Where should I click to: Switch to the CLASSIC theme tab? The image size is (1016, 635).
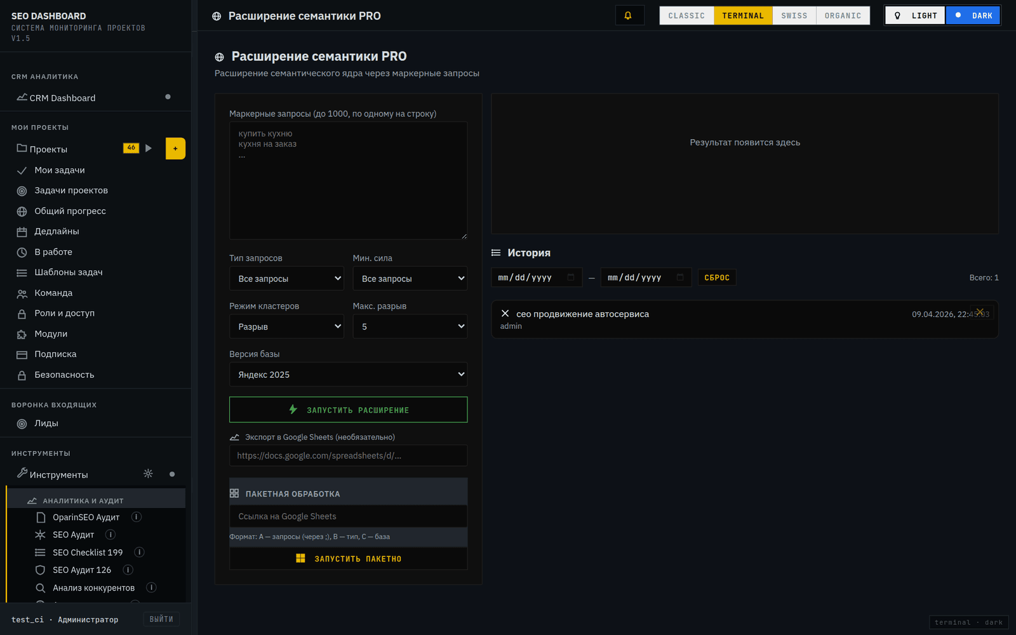click(x=686, y=15)
